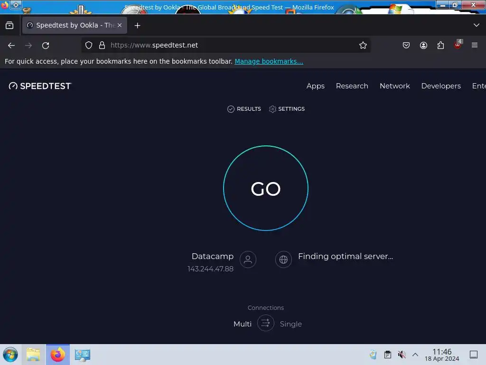
Task: Click the IP address 143.244.47.88
Action: (x=210, y=269)
